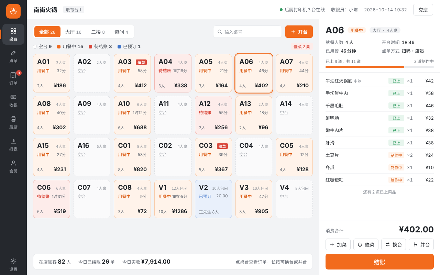
Task: Click the 加菜 add dishes button
Action: [338, 244]
